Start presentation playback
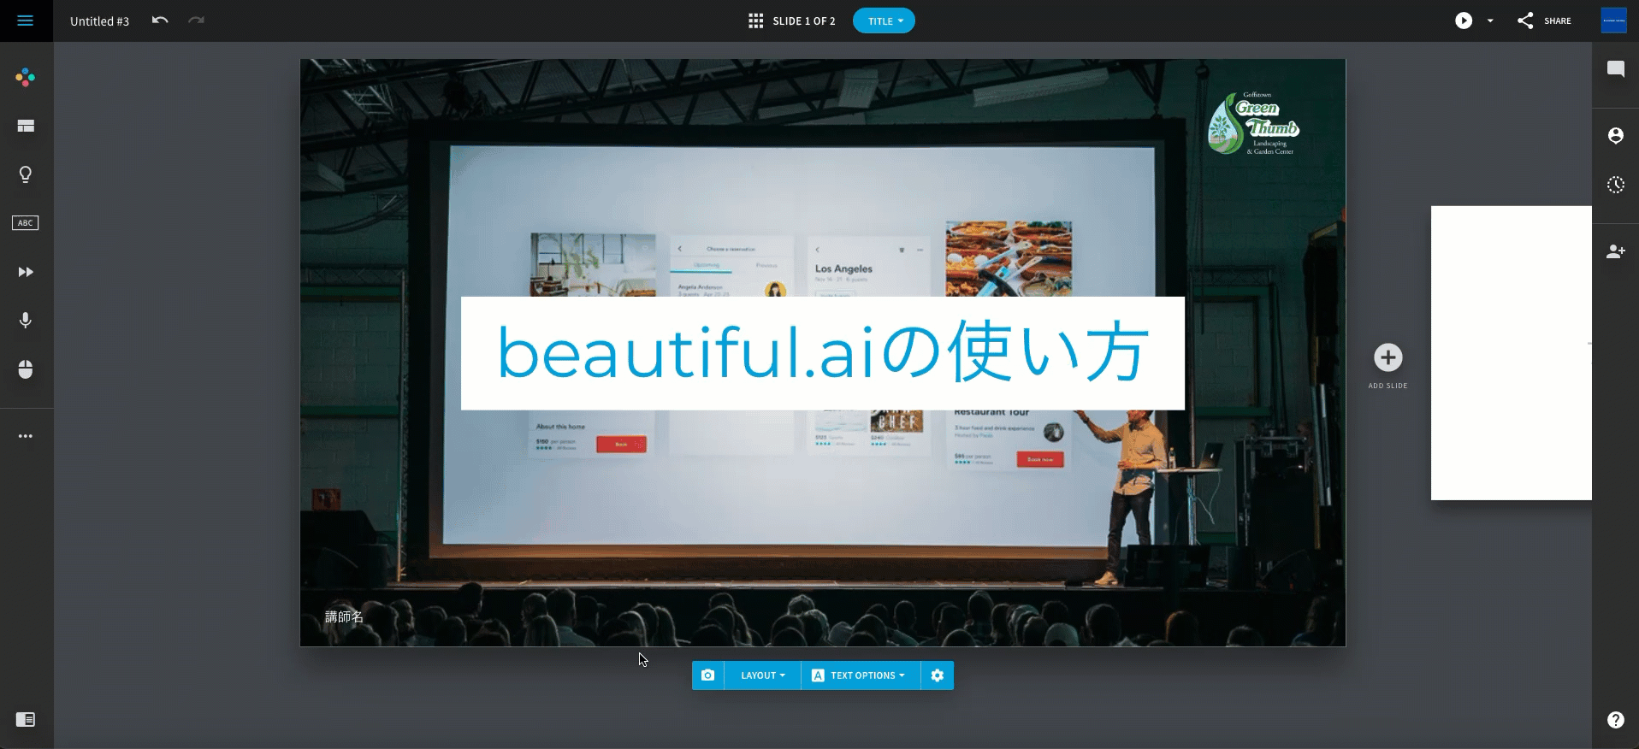 click(1464, 21)
